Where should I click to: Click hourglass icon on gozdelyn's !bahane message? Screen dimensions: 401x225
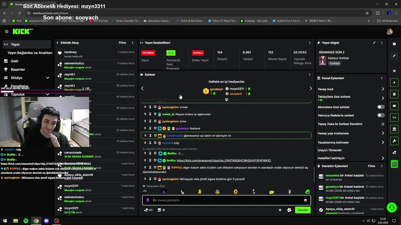point(150,128)
